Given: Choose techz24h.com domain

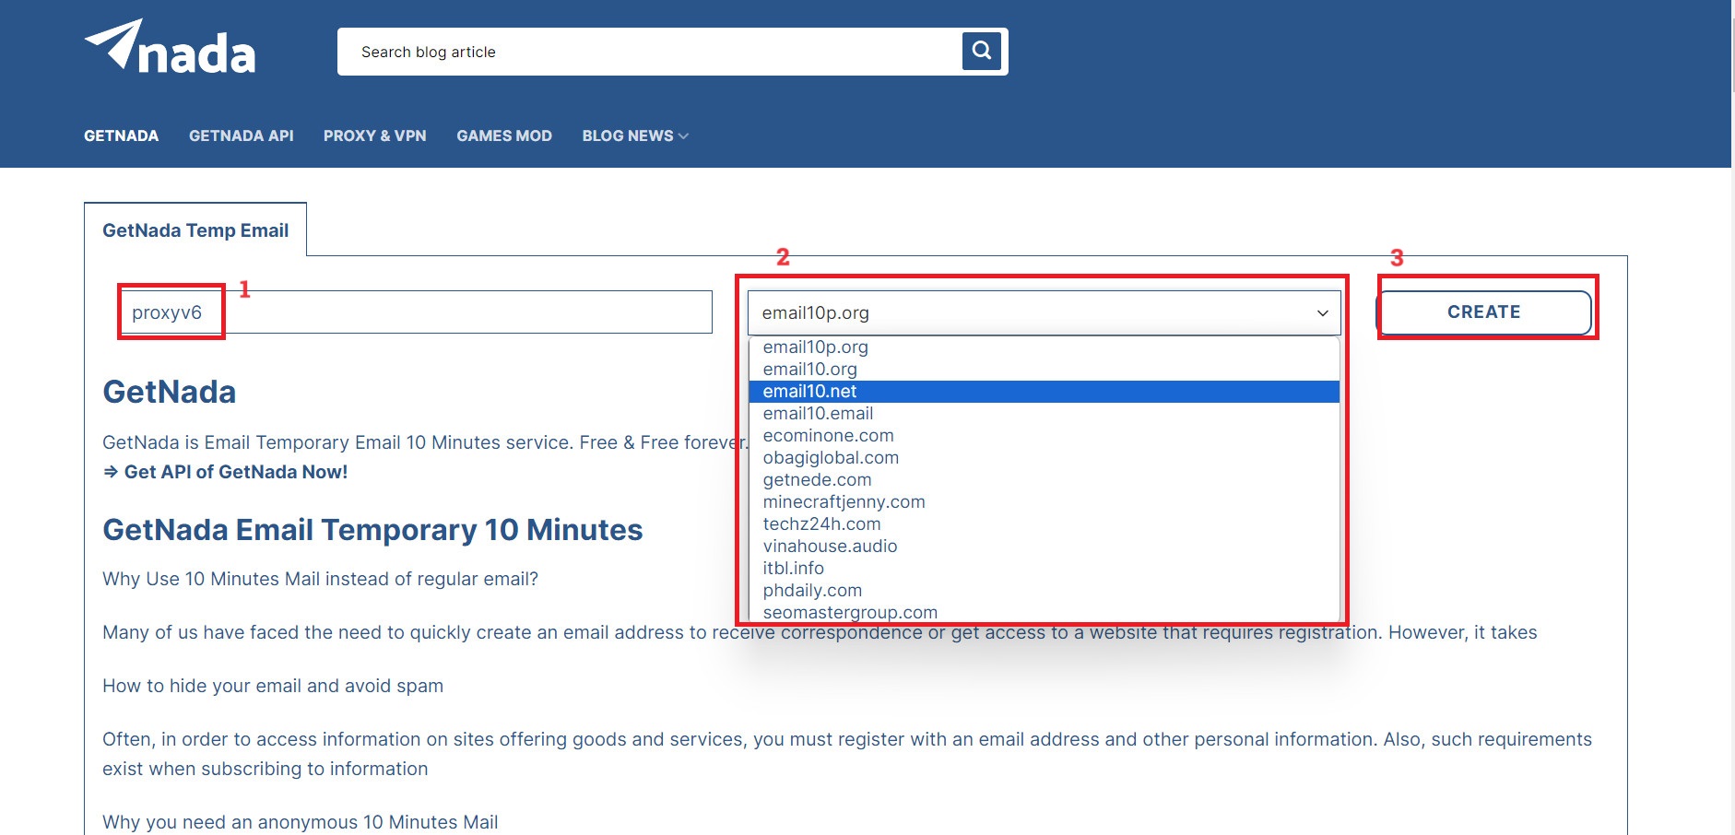Looking at the screenshot, I should [x=1044, y=524].
